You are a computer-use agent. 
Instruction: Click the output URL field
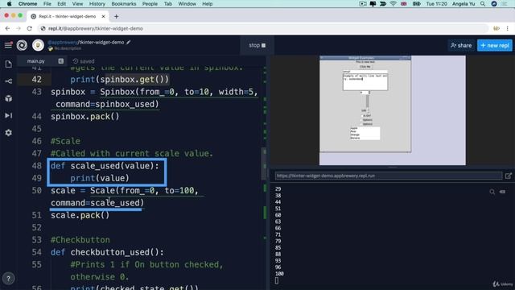389,176
